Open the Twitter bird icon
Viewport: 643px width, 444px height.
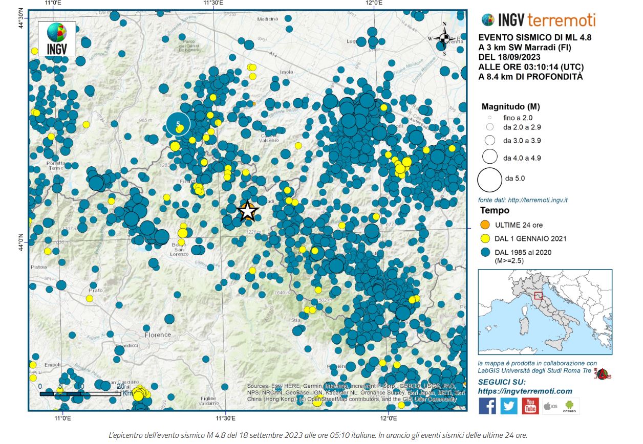pyautogui.click(x=509, y=406)
